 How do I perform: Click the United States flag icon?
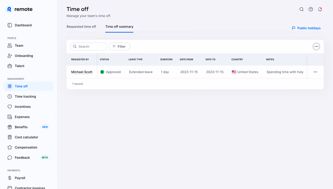point(234,72)
